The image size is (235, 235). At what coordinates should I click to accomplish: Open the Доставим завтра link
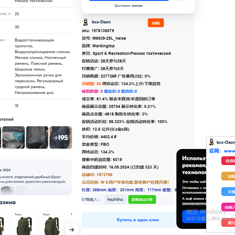129,6
